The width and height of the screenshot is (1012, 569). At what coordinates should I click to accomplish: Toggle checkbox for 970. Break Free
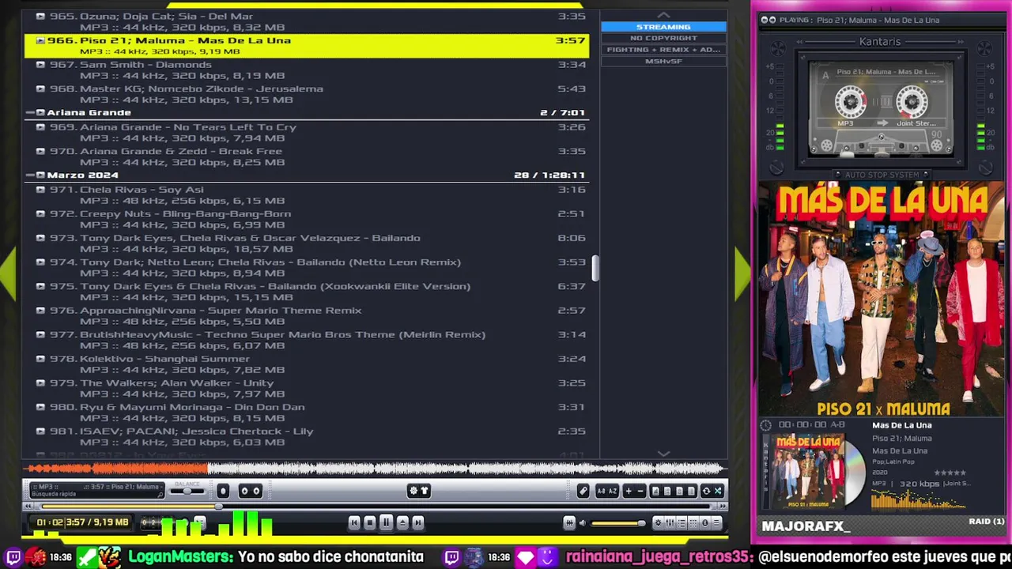40,152
